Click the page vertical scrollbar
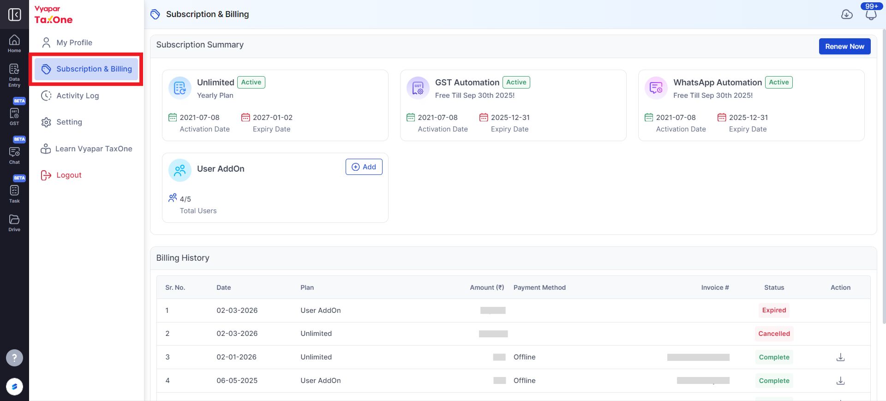The image size is (886, 401). [883, 175]
